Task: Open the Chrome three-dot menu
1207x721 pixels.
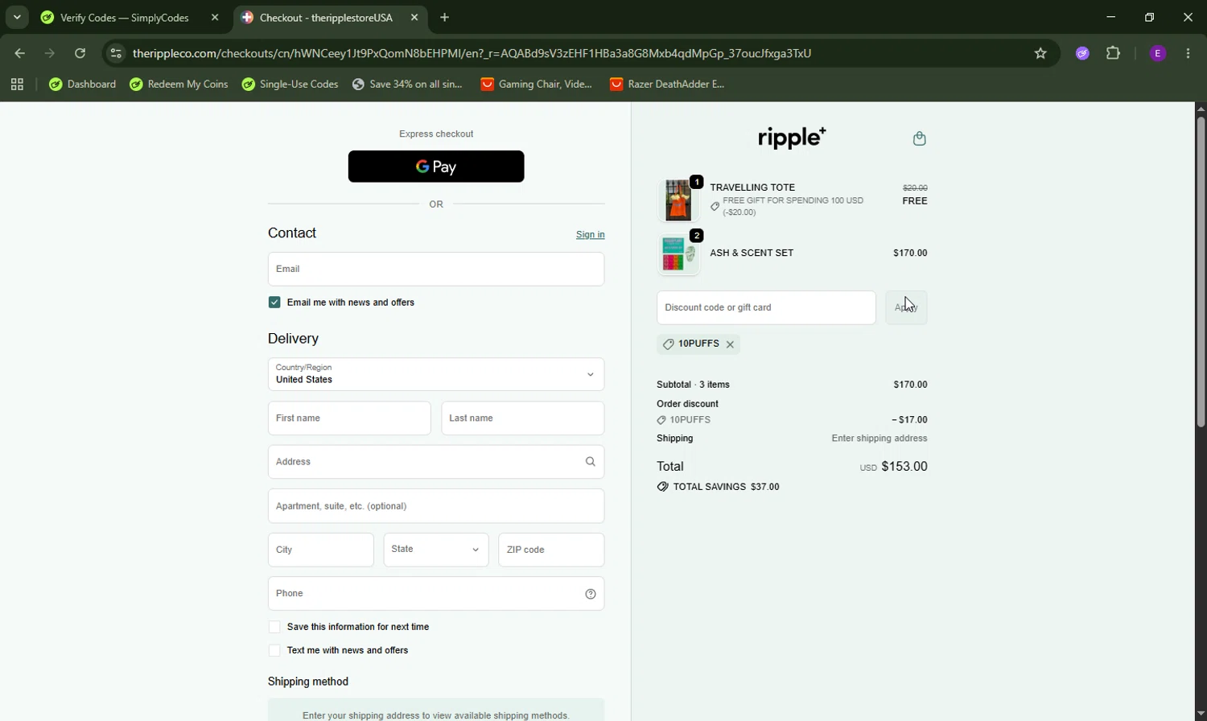Action: [1188, 54]
